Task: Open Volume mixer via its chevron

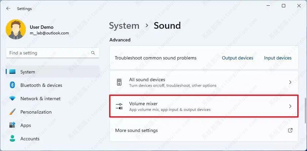Action: click(290, 107)
